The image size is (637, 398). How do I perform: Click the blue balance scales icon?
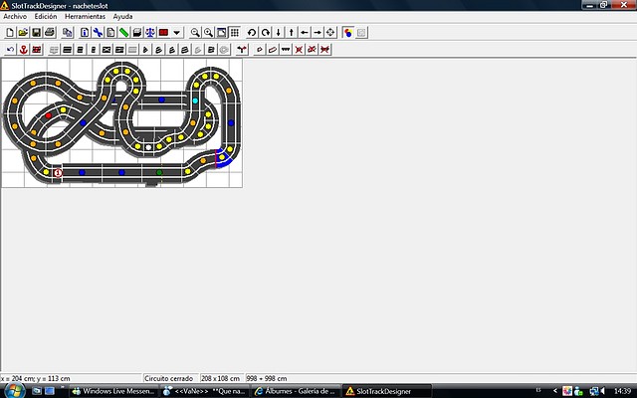tap(150, 33)
